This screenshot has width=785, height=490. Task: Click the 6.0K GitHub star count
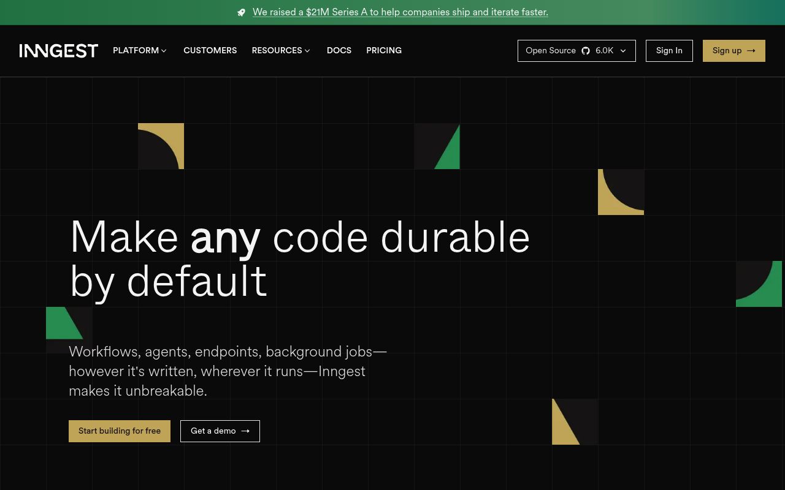[604, 51]
